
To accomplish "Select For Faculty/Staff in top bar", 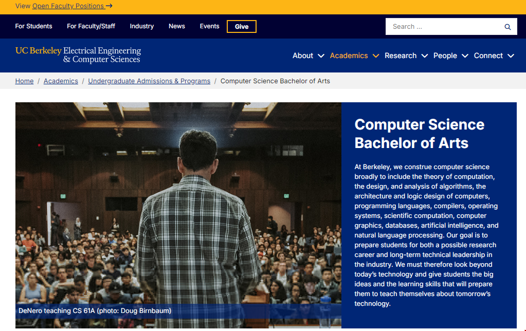I will tap(91, 26).
